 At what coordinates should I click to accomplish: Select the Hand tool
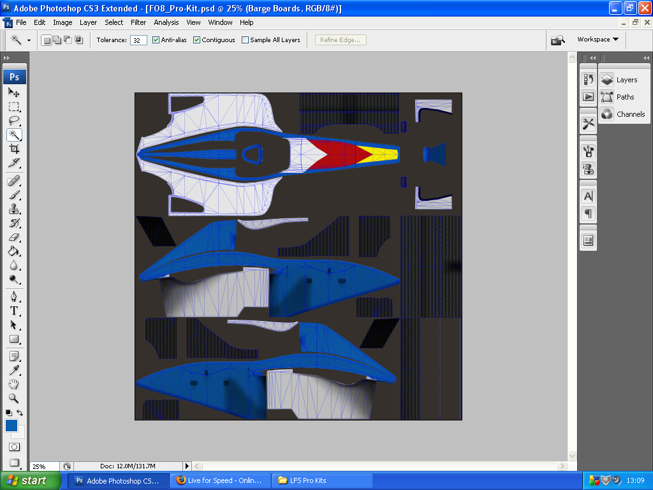14,385
